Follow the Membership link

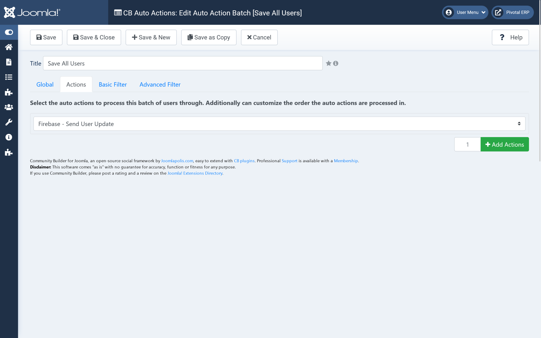pos(346,161)
